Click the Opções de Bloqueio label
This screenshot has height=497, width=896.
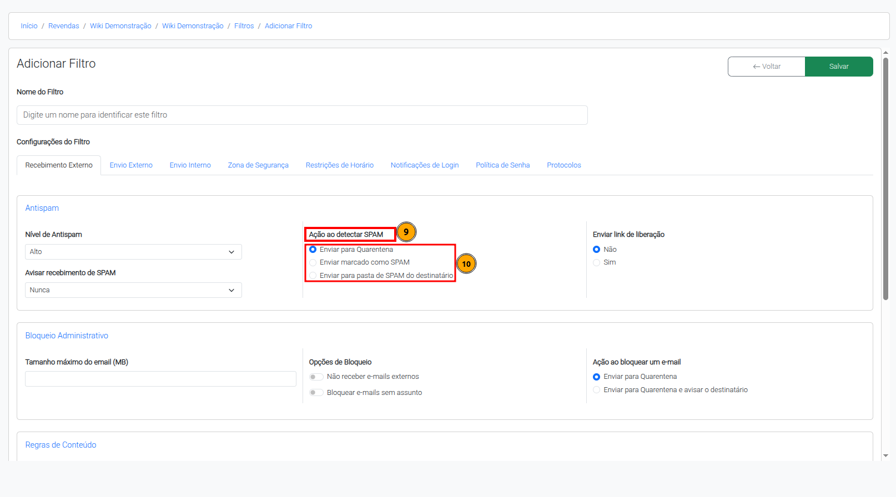click(x=340, y=362)
